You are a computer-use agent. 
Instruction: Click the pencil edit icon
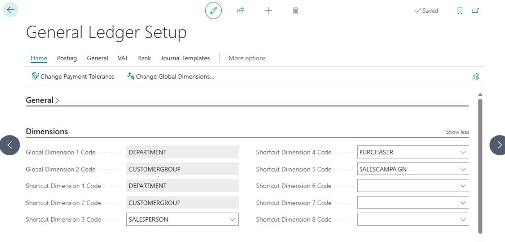pyautogui.click(x=214, y=10)
